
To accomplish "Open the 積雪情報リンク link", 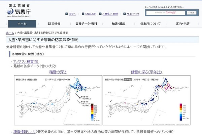I will pyautogui.click(x=25, y=132).
